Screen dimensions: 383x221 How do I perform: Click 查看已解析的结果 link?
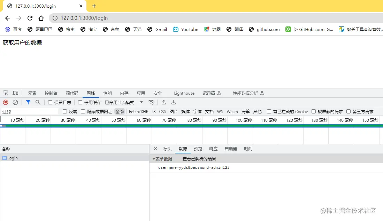[199, 159]
